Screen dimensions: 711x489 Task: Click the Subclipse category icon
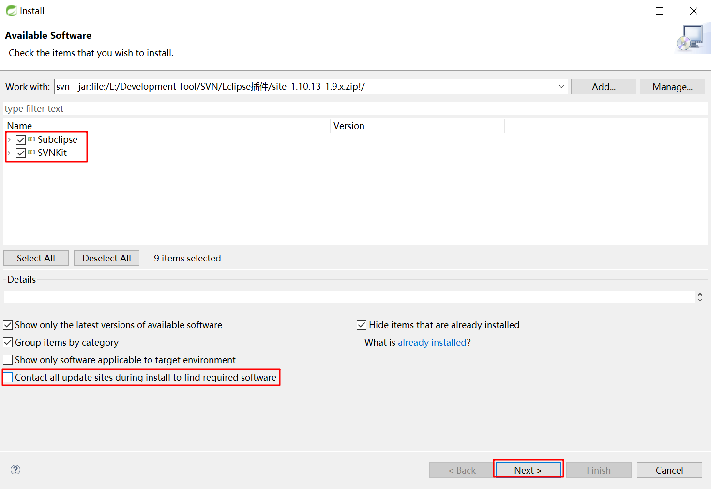pos(31,139)
